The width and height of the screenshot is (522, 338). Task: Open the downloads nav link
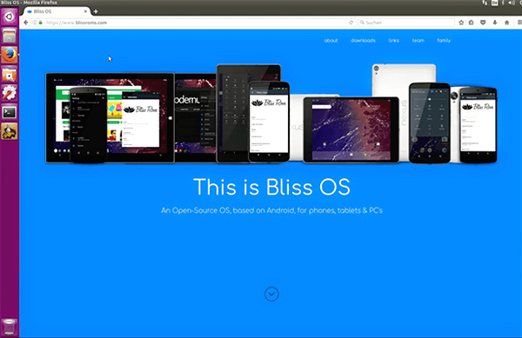[363, 41]
